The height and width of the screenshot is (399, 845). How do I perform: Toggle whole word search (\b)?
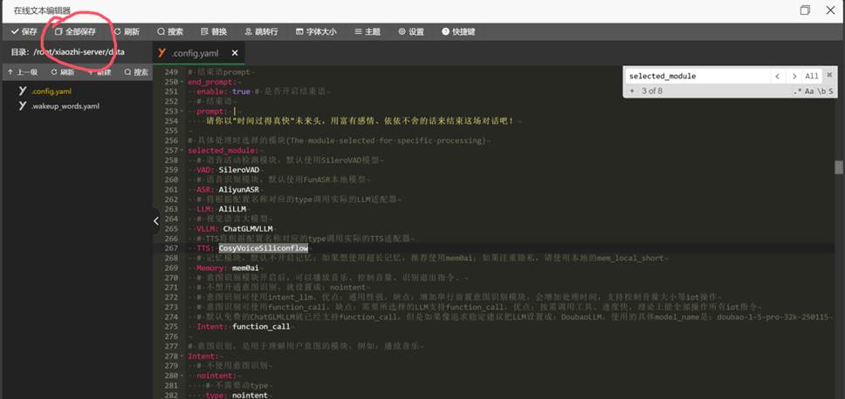point(821,91)
